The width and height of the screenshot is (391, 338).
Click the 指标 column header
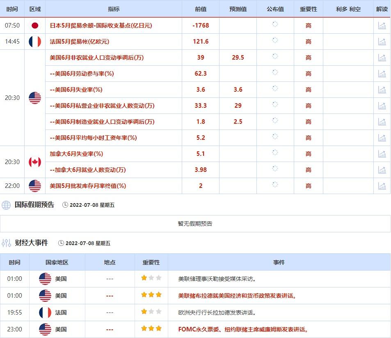114,9
